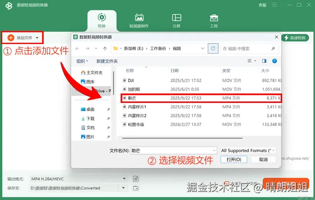Click the 文件名(N) input field
315x200 pixels.
(174, 151)
